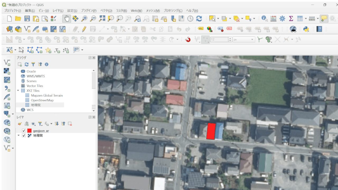This screenshot has width=338, height=190.
Task: Refresh the Browser panel contents
Action: 26,64
